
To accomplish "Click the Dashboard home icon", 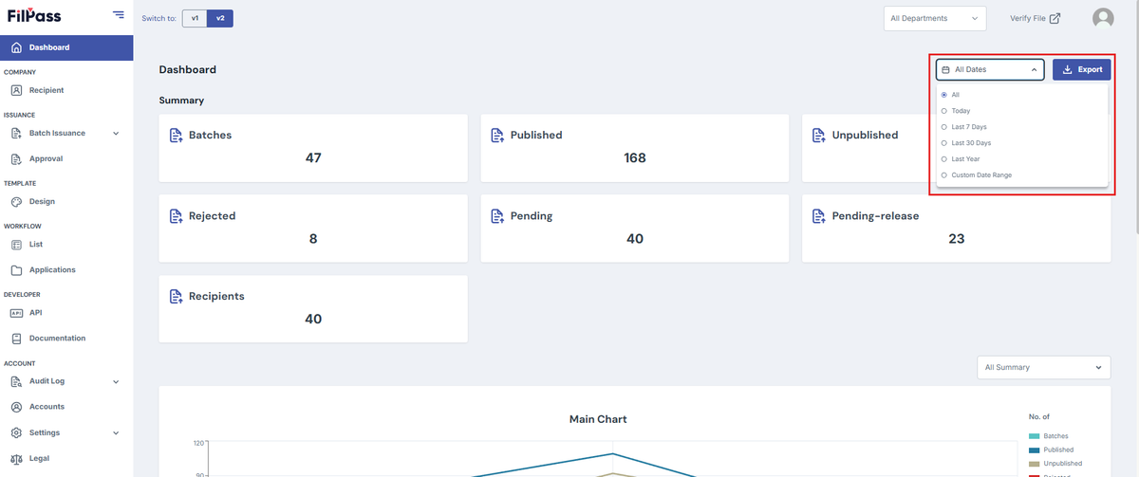I will pyautogui.click(x=16, y=47).
